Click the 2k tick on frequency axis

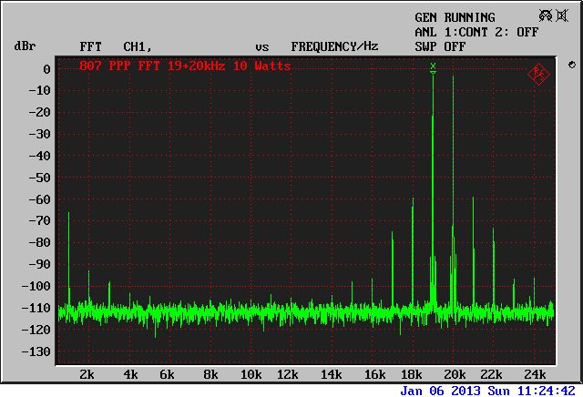[87, 375]
